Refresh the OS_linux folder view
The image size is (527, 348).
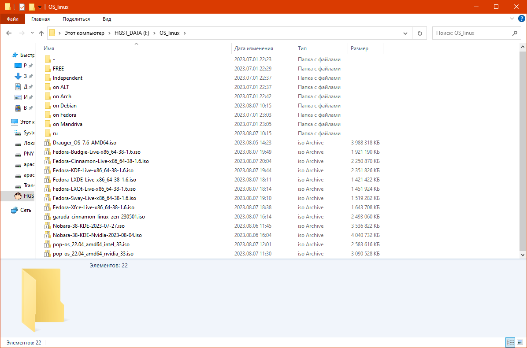coord(419,33)
